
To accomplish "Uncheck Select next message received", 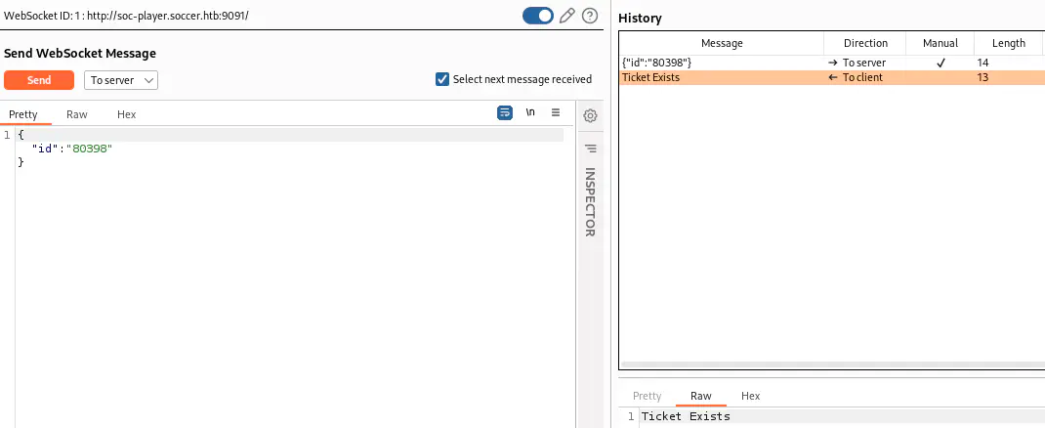I will pyautogui.click(x=442, y=80).
